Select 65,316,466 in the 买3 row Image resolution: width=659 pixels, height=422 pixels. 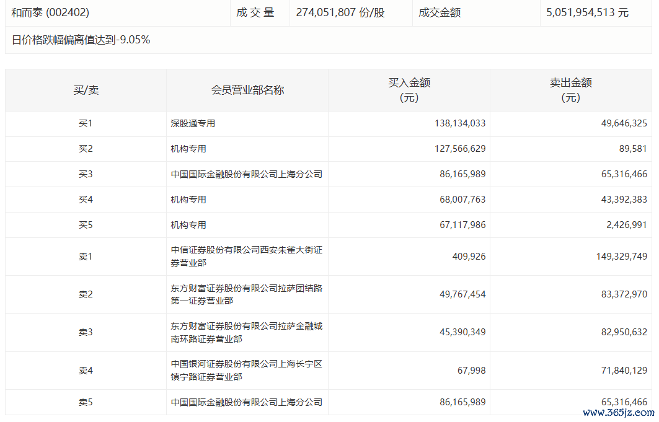tap(624, 174)
